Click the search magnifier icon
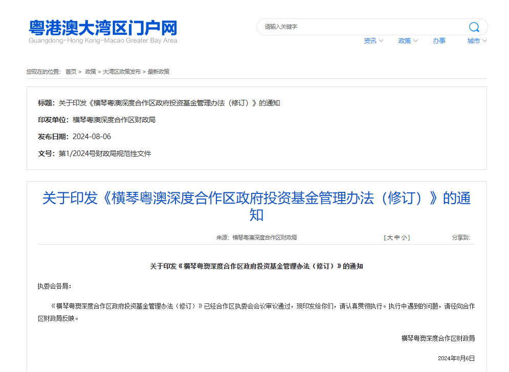509x372 pixels. click(474, 27)
